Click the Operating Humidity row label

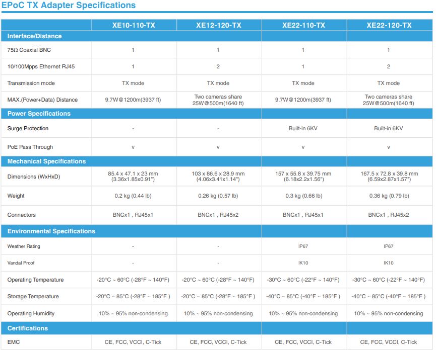[31, 313]
